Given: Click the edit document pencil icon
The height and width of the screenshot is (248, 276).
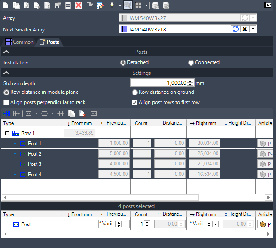Looking at the screenshot, I should (x=26, y=5).
